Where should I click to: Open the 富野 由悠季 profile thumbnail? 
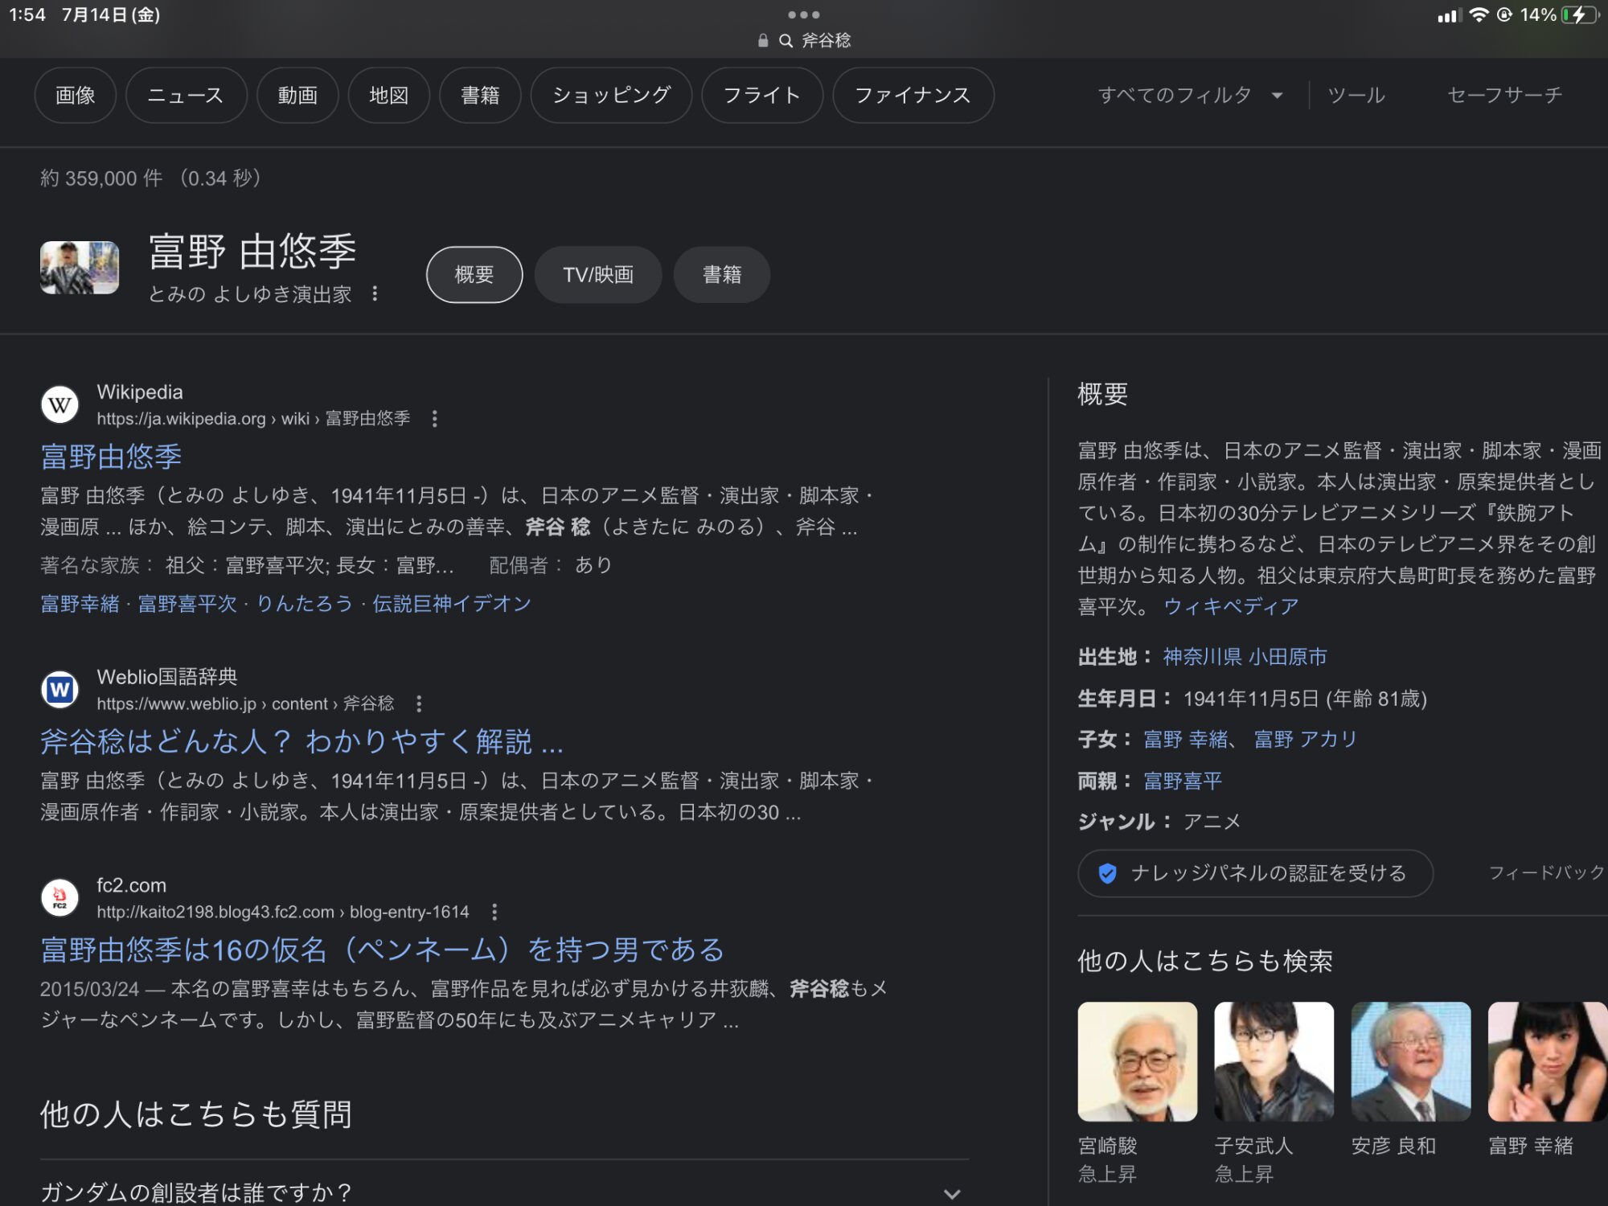[80, 268]
